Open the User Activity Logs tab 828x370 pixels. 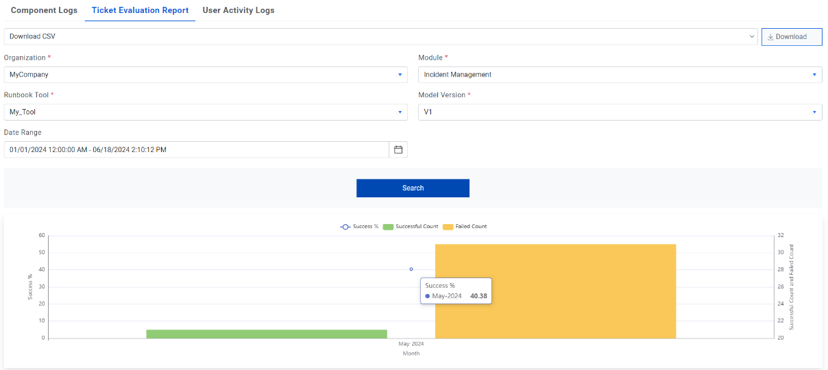239,10
